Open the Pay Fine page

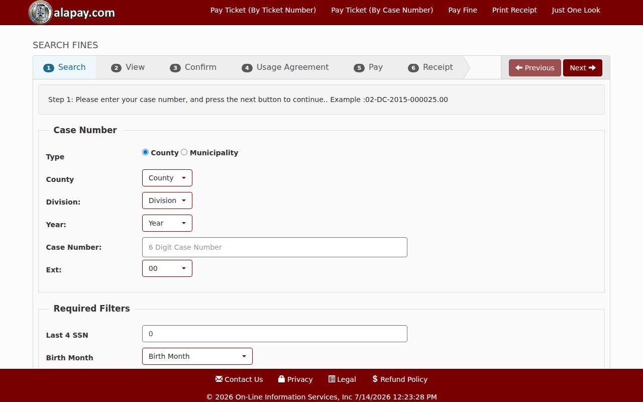tap(463, 10)
